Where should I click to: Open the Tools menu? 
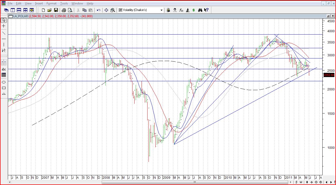click(x=64, y=3)
